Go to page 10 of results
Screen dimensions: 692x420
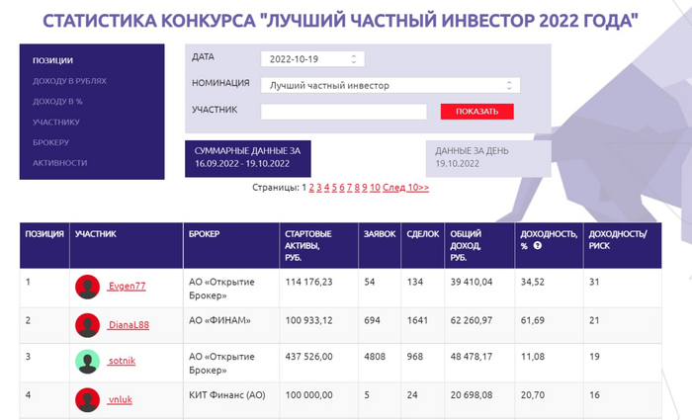[375, 188]
